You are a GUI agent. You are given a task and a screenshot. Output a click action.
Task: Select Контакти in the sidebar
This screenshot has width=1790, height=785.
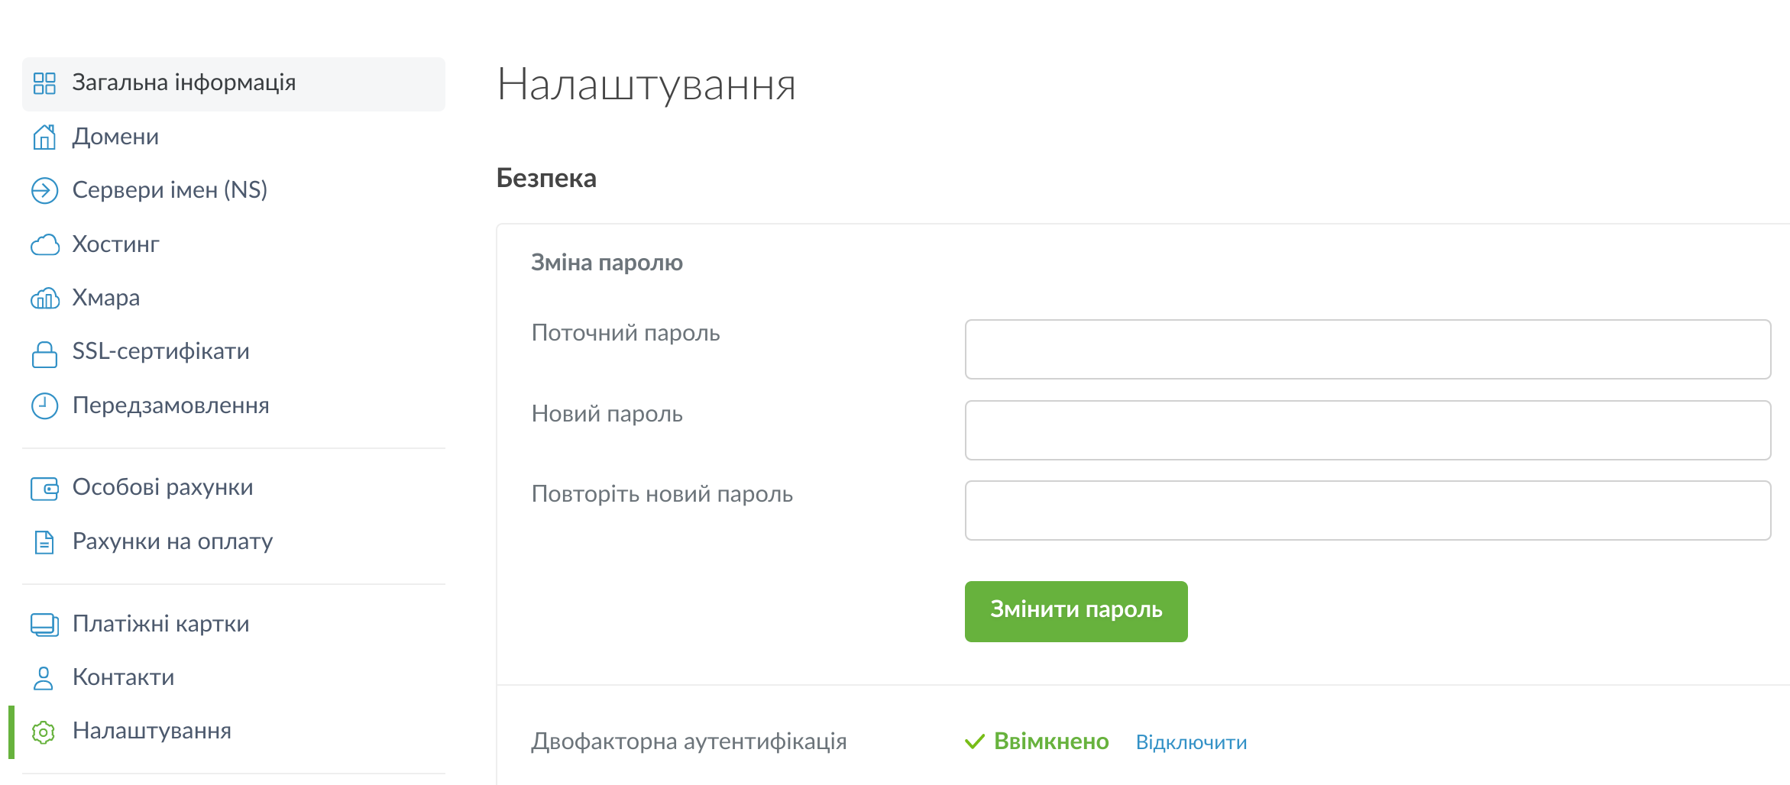(x=123, y=678)
